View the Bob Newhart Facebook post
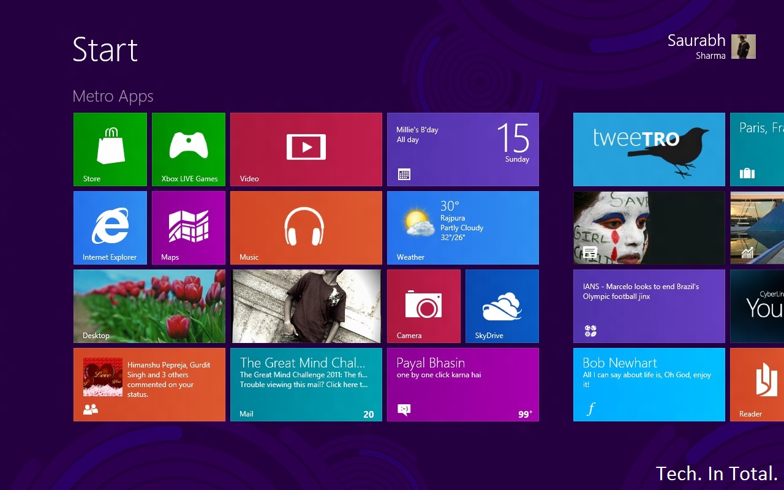 649,384
